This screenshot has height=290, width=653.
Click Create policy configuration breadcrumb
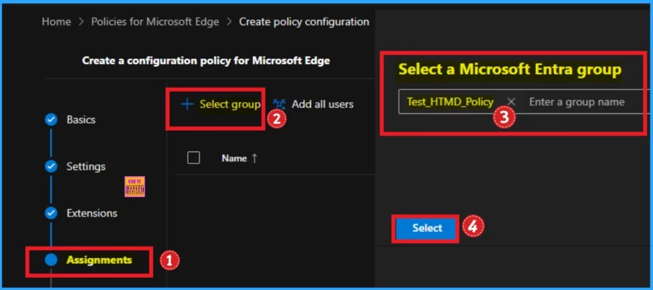(304, 22)
